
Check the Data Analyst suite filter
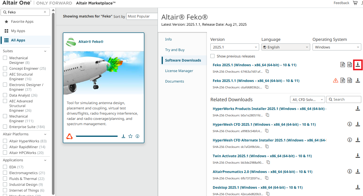click(5, 95)
